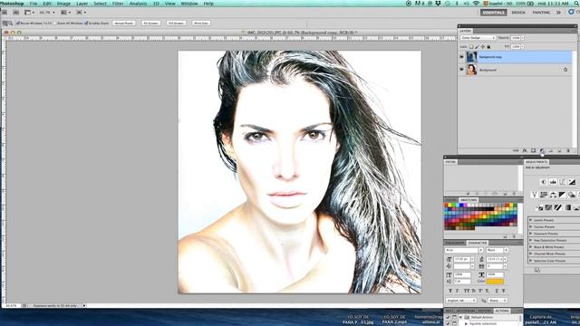Toggle lock all padlock icon
Viewport: 580px width, 326px height.
pyautogui.click(x=488, y=46)
